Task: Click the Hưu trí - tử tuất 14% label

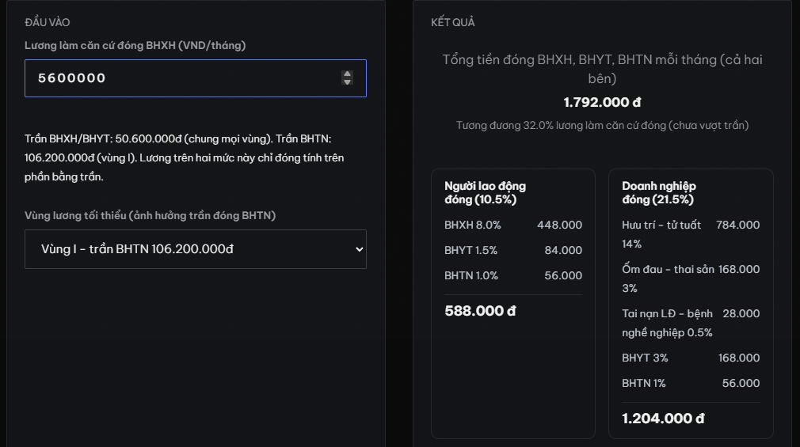Action: [x=661, y=234]
